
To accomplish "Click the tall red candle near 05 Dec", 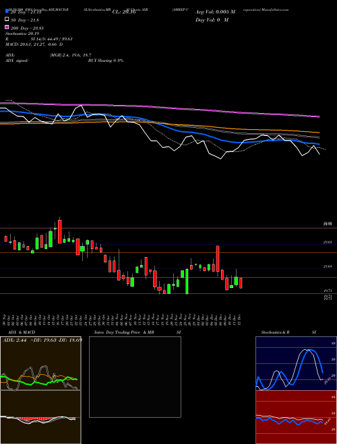I will 218,258.
